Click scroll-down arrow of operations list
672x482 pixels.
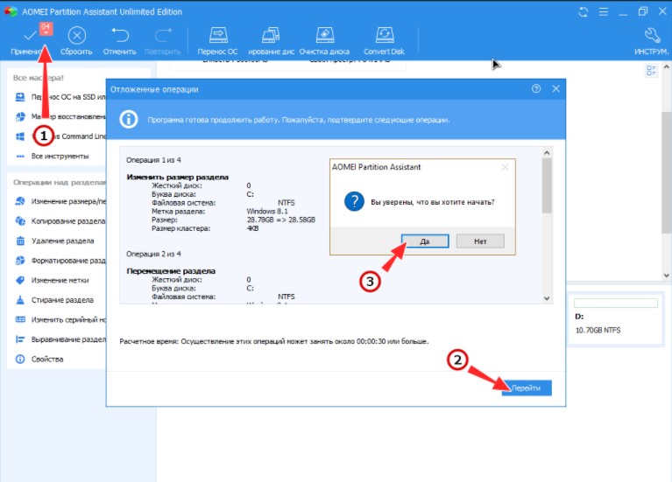click(x=547, y=298)
